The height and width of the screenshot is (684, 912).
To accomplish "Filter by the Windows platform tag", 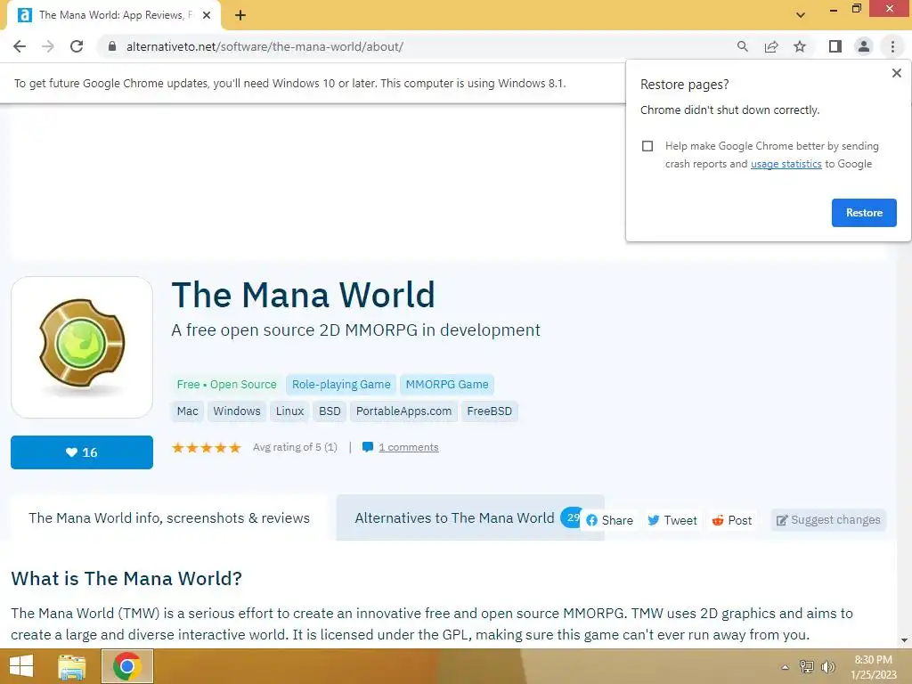I will click(237, 411).
